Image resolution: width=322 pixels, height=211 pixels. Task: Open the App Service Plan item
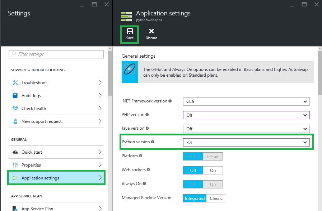tap(56, 207)
